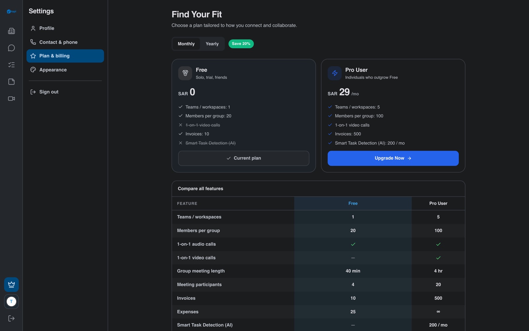Click the 200 / mo table cell
The width and height of the screenshot is (529, 331).
point(438,325)
